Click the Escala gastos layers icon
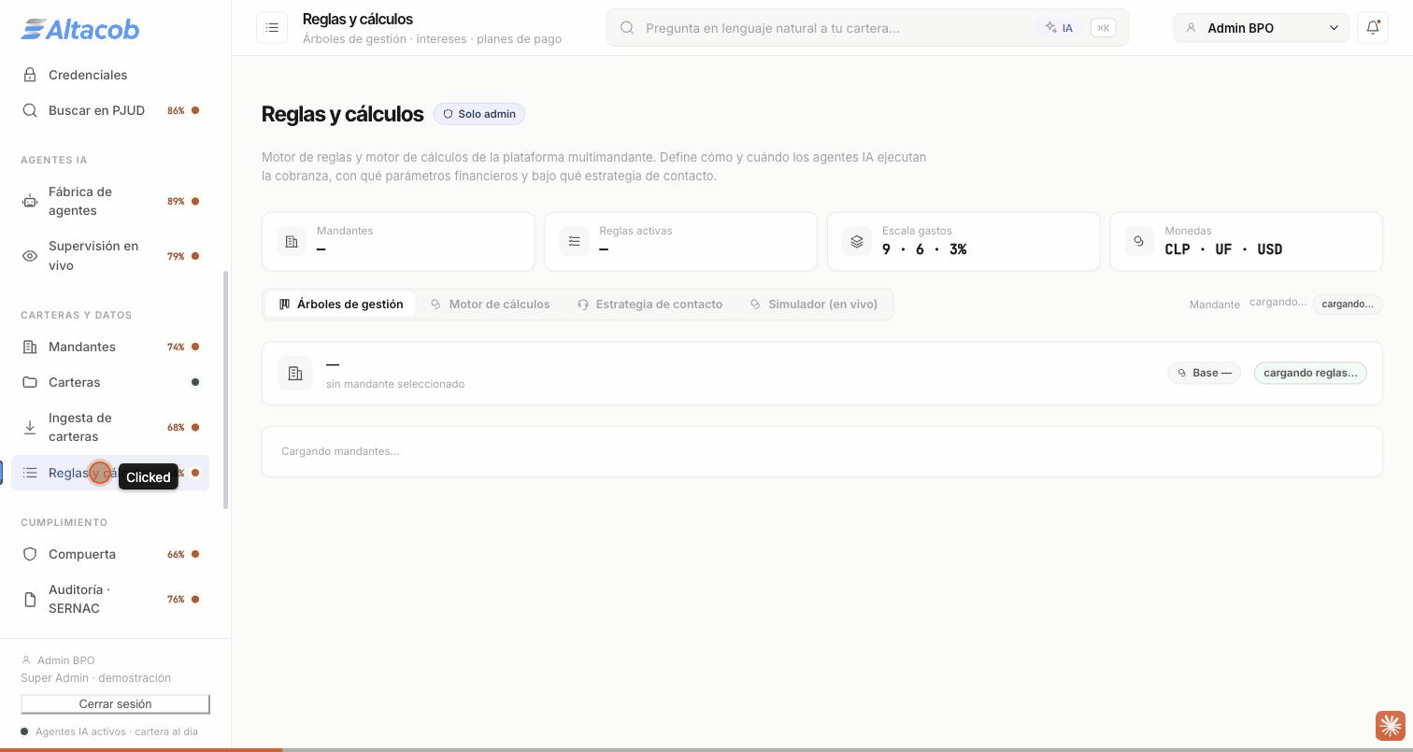The image size is (1413, 752). coord(857,241)
